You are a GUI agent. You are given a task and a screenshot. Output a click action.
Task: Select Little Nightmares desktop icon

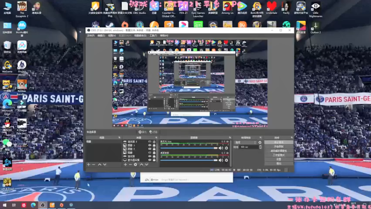315,9
